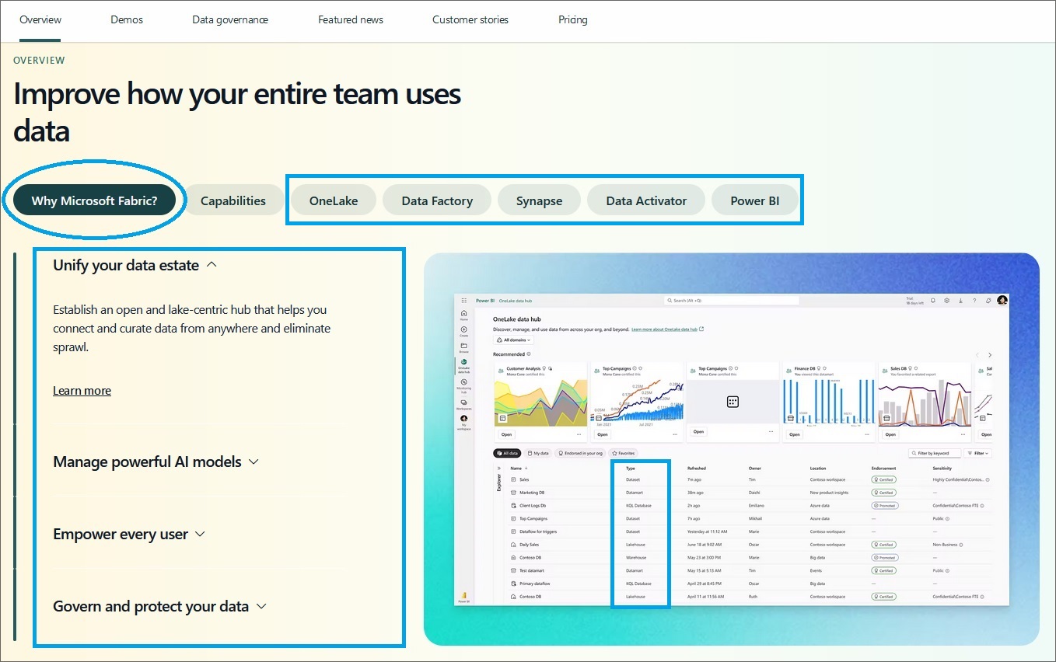Switch to the My data filter pill
The image size is (1056, 662).
[x=540, y=453]
